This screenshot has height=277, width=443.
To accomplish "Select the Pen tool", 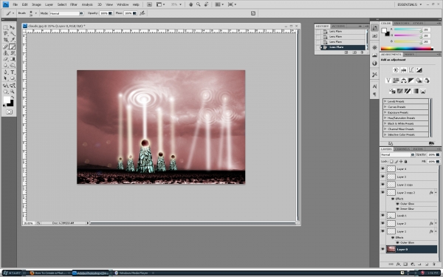I will (5, 72).
